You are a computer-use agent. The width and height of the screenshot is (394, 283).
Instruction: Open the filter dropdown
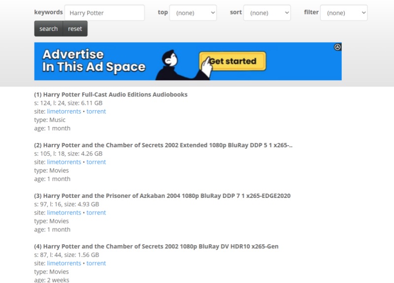pyautogui.click(x=344, y=13)
